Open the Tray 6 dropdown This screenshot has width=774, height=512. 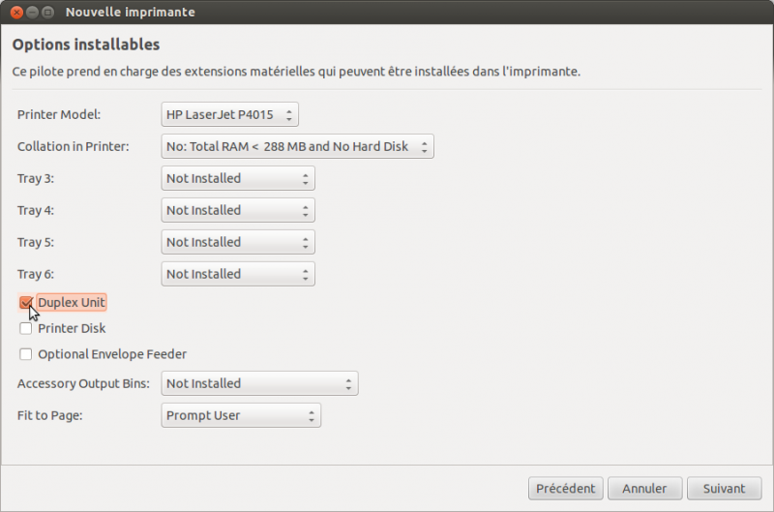238,274
